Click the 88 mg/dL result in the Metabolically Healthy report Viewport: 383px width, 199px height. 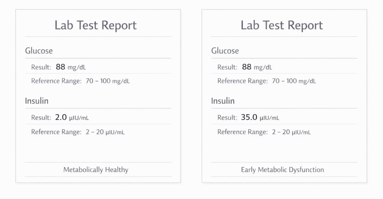click(71, 67)
